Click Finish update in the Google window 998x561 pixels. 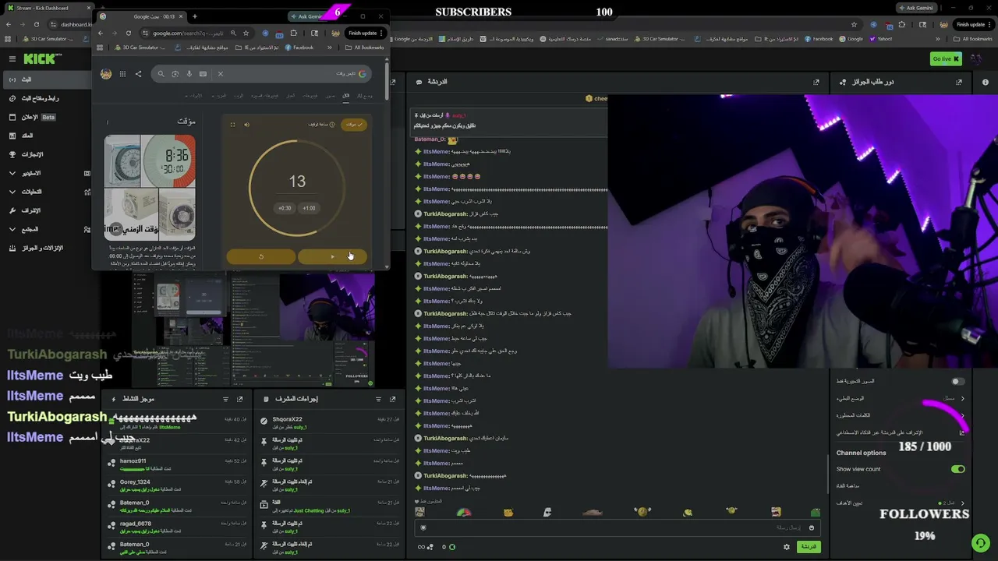tap(363, 33)
